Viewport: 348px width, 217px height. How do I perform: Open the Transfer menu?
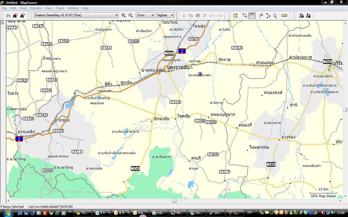[36, 8]
